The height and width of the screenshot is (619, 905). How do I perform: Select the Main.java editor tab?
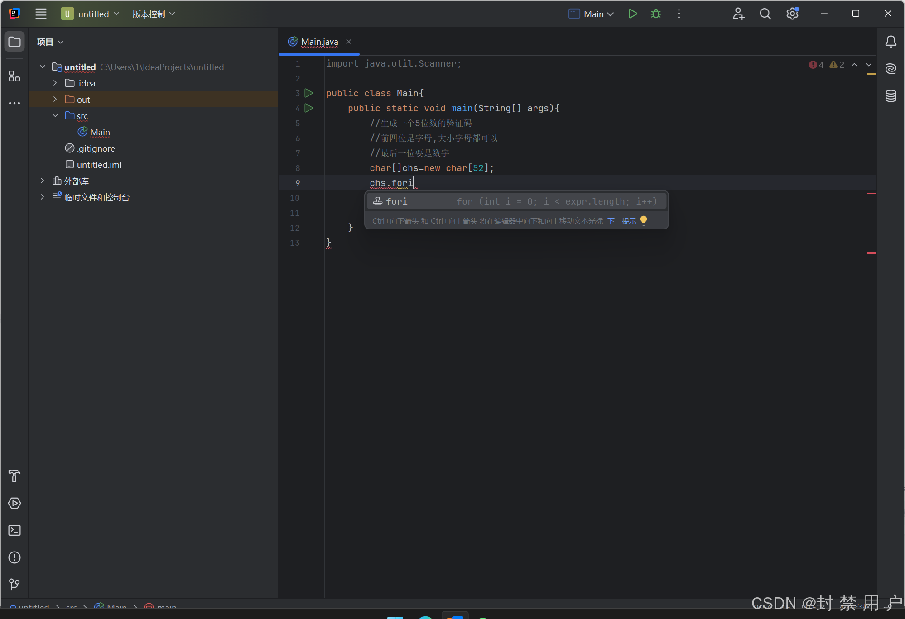pyautogui.click(x=319, y=42)
